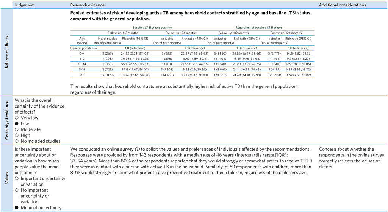388x212 pixels.
Task: Click the ≥15 age row label
Action: point(82,75)
